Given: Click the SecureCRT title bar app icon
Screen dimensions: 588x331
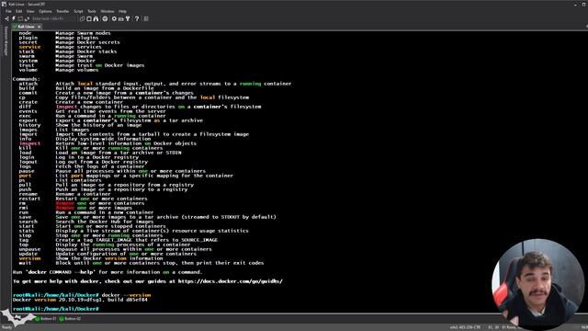Looking at the screenshot, I should coord(4,4).
